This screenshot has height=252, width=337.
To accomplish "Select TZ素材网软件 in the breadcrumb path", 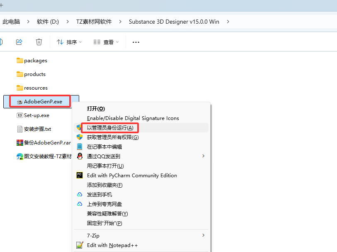I will coord(94,22).
